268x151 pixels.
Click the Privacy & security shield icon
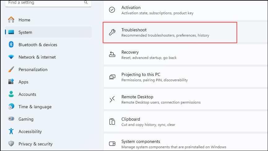click(11, 144)
